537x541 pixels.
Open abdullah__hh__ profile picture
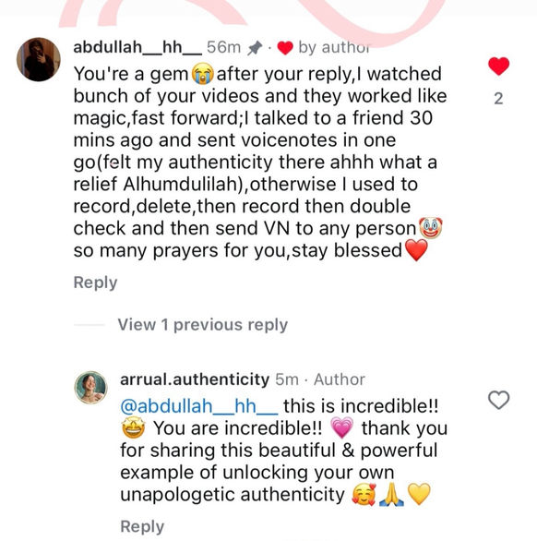[39, 59]
